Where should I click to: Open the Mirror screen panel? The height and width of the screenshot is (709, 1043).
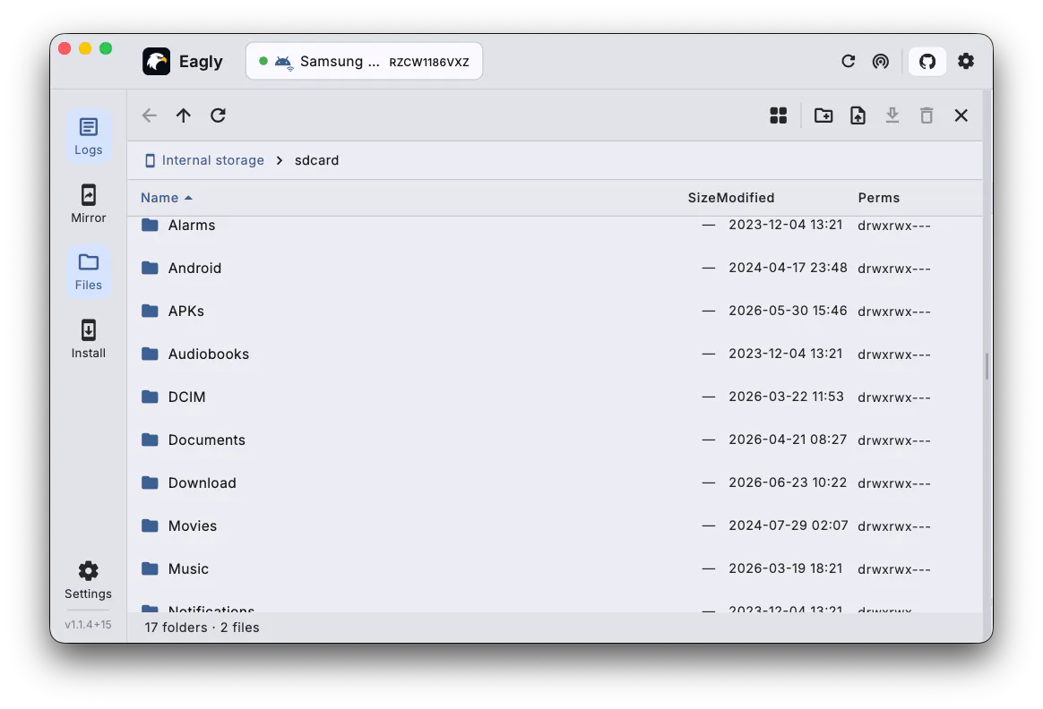89,204
